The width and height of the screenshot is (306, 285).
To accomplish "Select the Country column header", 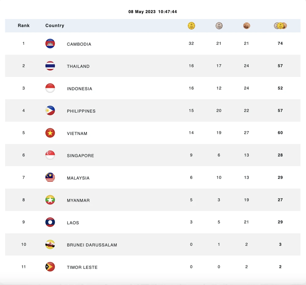I will point(55,26).
